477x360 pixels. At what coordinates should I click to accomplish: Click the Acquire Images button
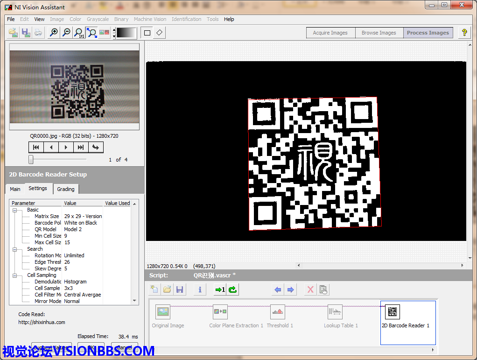(x=330, y=33)
